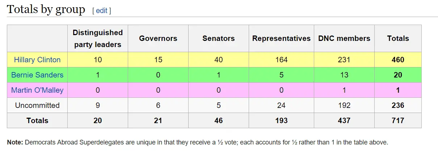
Task: Click the Totals by group heading
Action: 46,9
